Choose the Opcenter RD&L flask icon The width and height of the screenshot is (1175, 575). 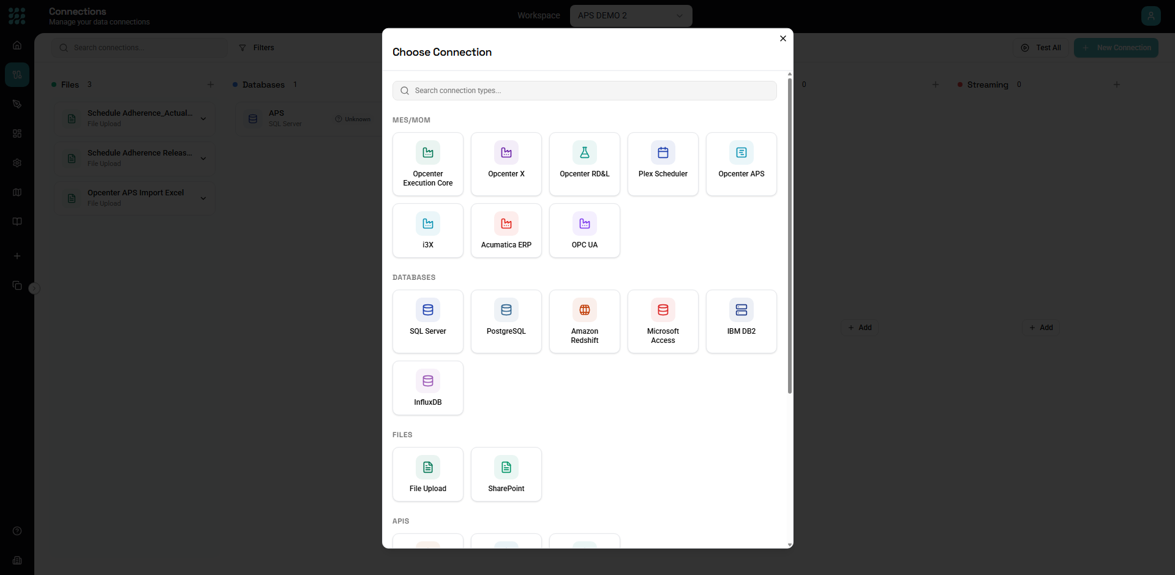click(585, 152)
